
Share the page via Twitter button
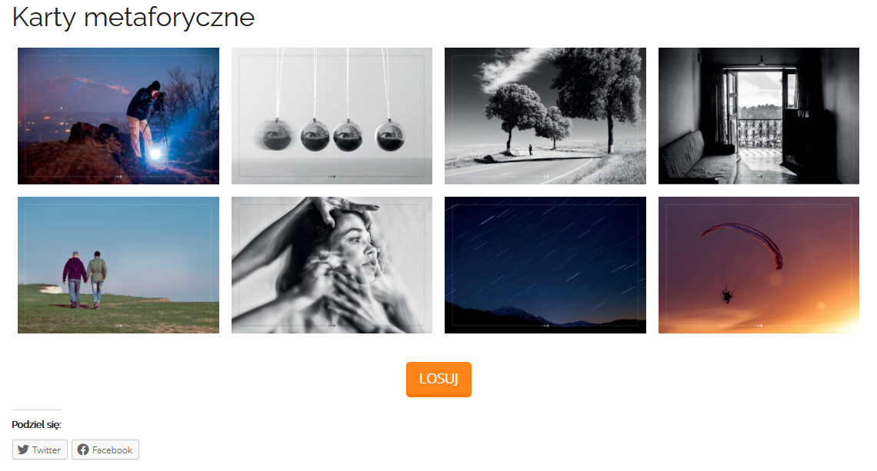(40, 449)
